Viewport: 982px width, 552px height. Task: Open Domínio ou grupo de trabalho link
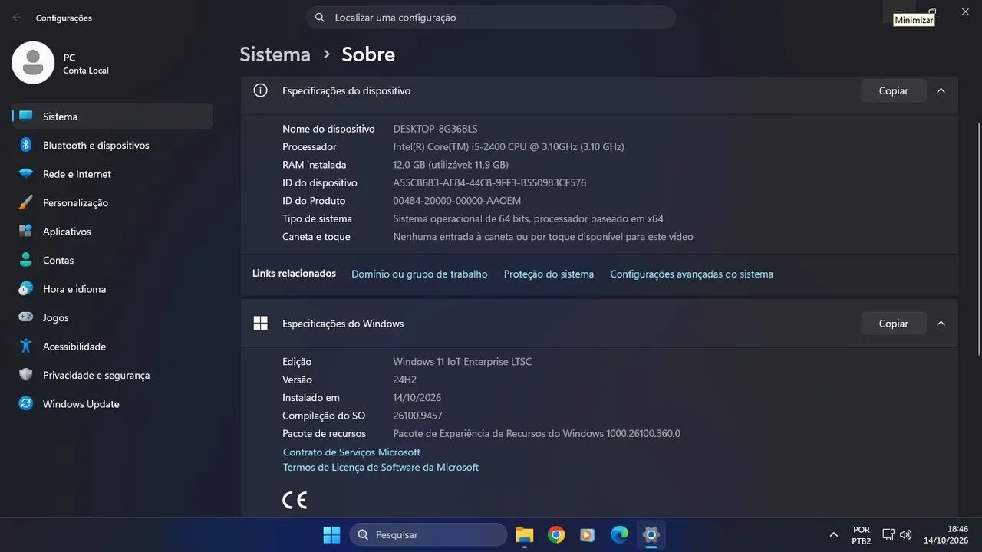pos(419,274)
